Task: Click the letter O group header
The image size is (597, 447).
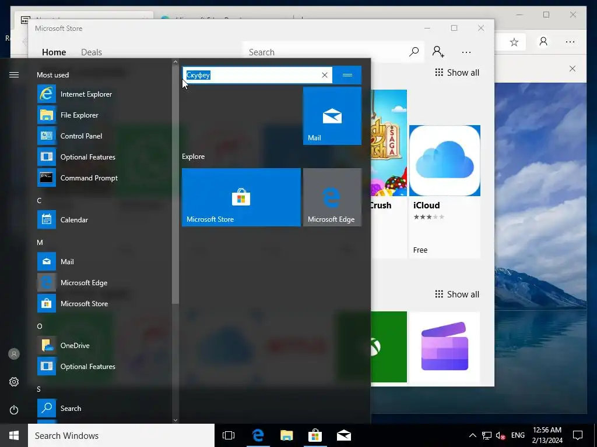Action: (40, 326)
